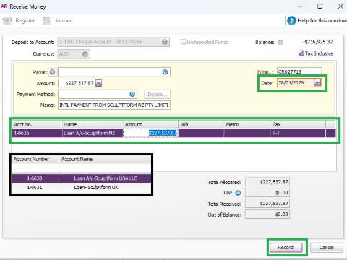
Task: Minimize the Receive Money window
Action: pos(300,6)
